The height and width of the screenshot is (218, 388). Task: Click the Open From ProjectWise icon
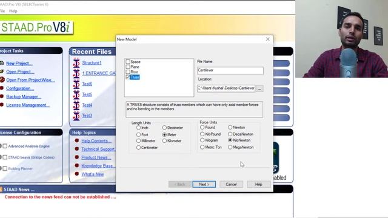tap(2, 79)
